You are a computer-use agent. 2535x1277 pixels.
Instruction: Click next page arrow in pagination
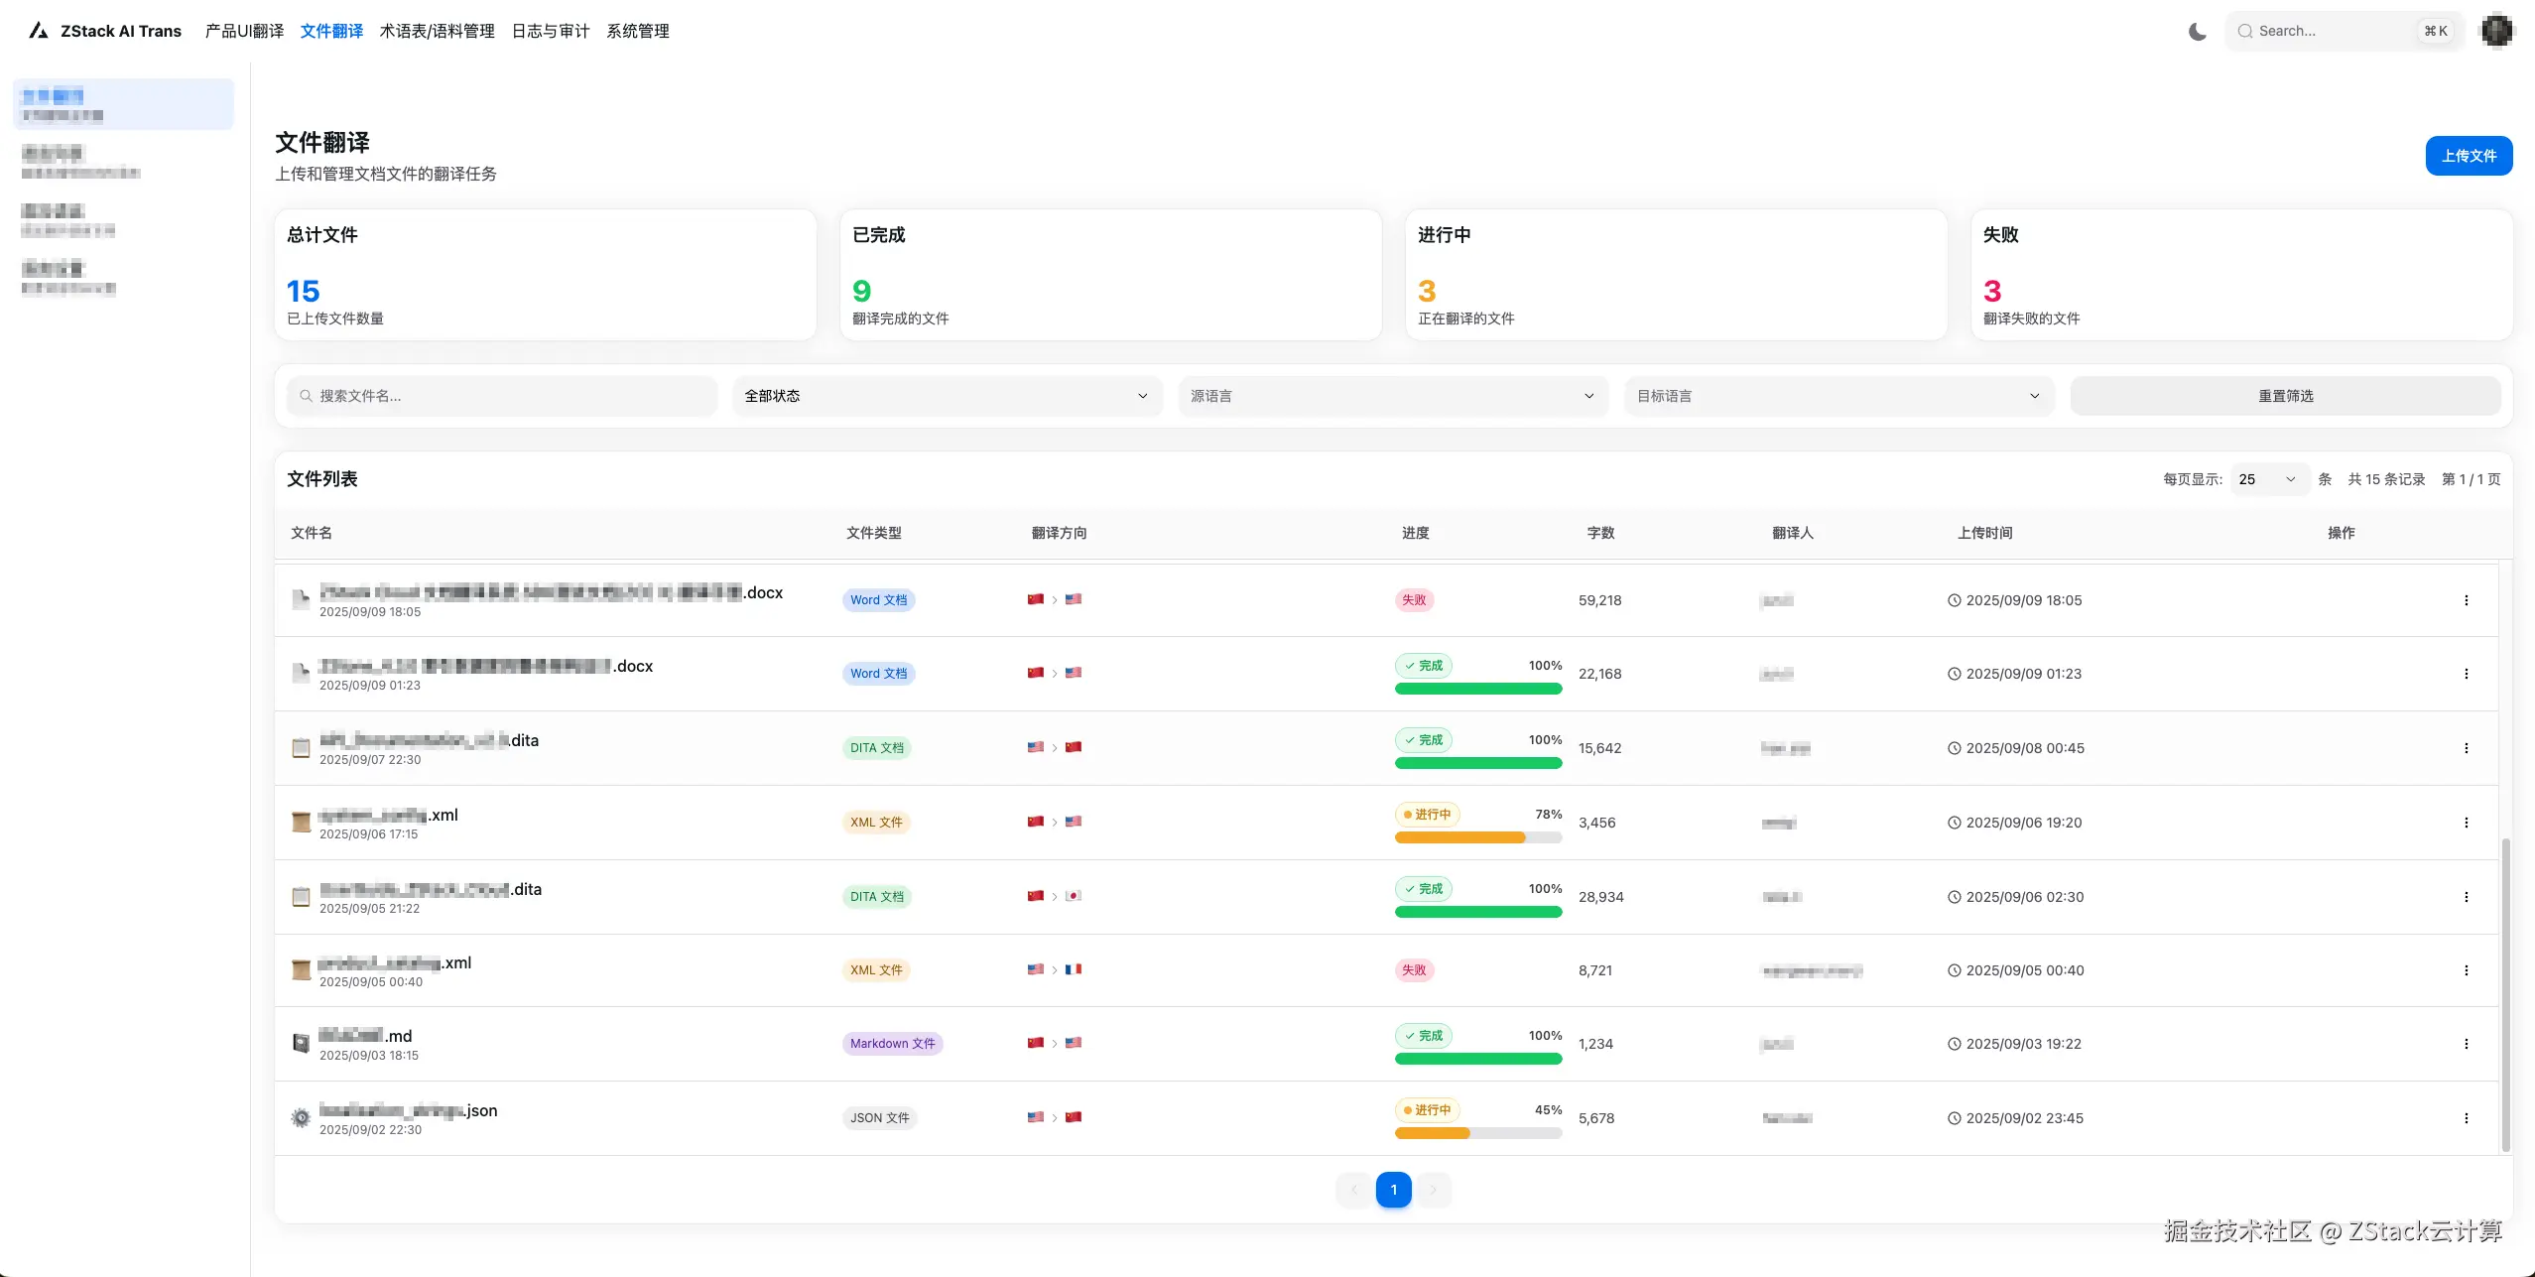tap(1433, 1190)
